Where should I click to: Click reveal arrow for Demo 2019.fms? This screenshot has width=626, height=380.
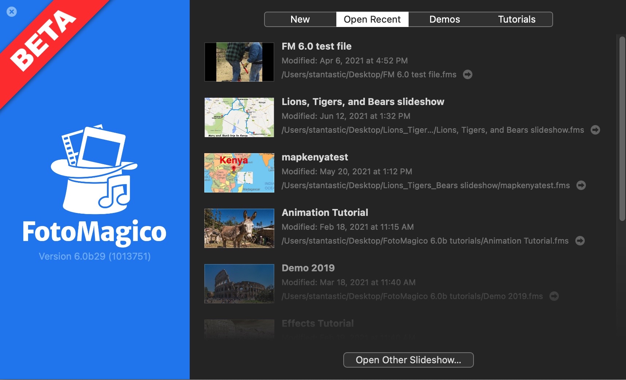(x=554, y=296)
